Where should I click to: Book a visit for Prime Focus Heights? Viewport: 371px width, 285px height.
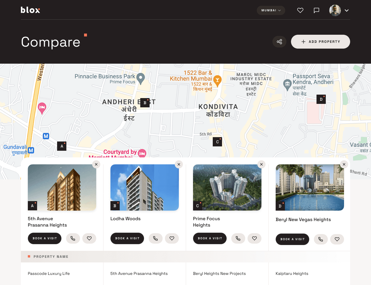pos(210,238)
